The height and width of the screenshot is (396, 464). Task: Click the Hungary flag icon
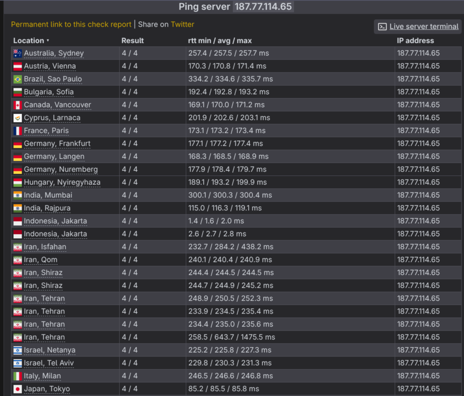17,182
